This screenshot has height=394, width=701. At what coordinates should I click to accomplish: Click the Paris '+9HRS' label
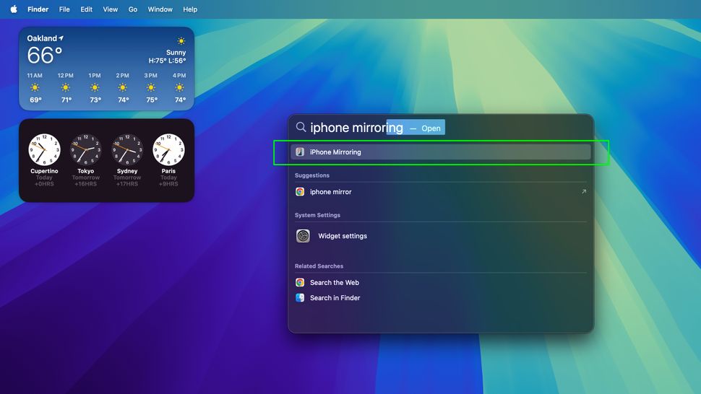(168, 184)
